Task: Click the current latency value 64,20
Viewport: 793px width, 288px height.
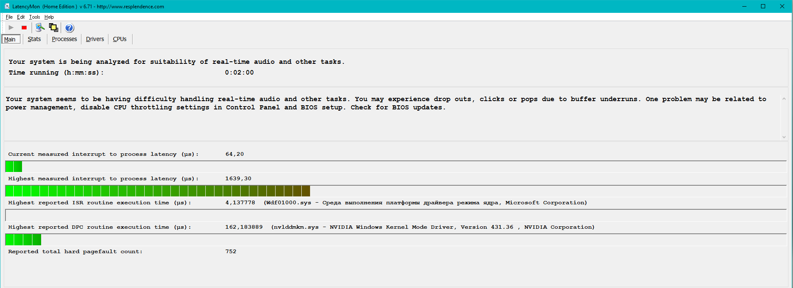Action: [235, 154]
